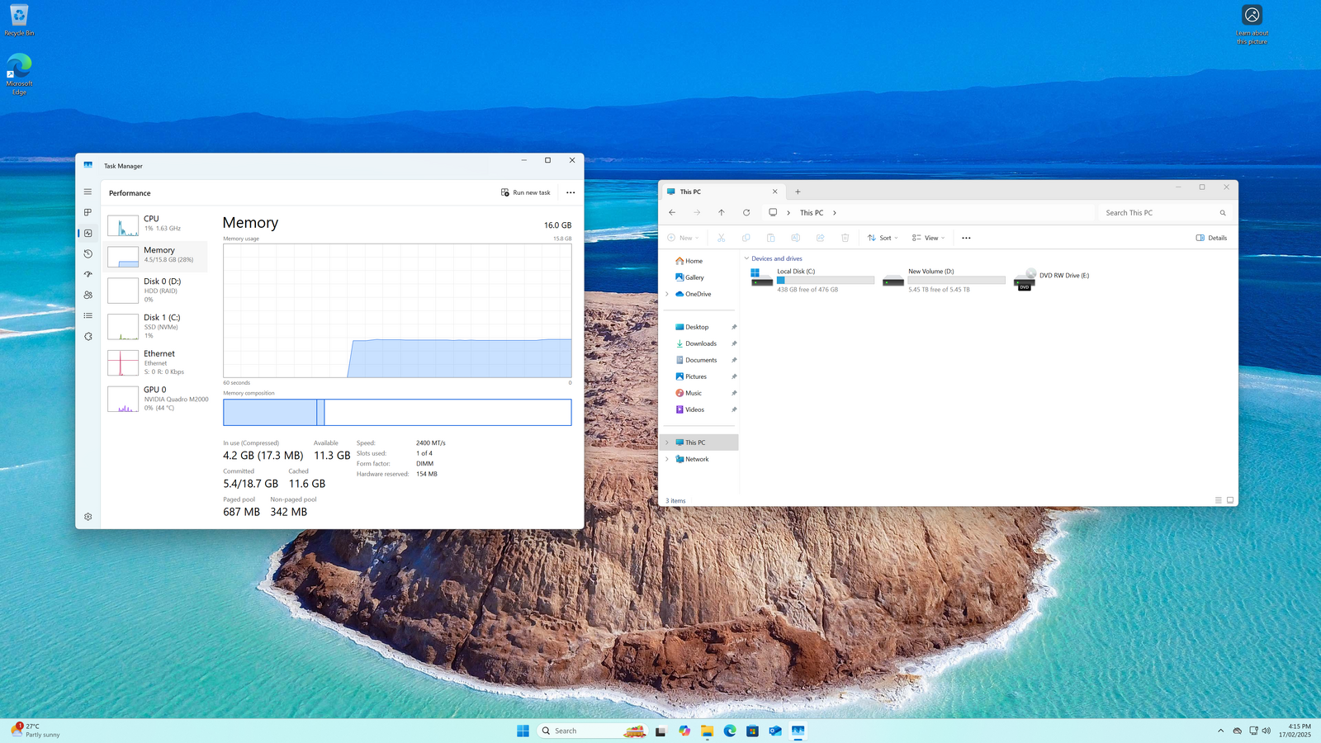Open Task Manager settings gear
This screenshot has height=743, width=1321.
point(88,517)
